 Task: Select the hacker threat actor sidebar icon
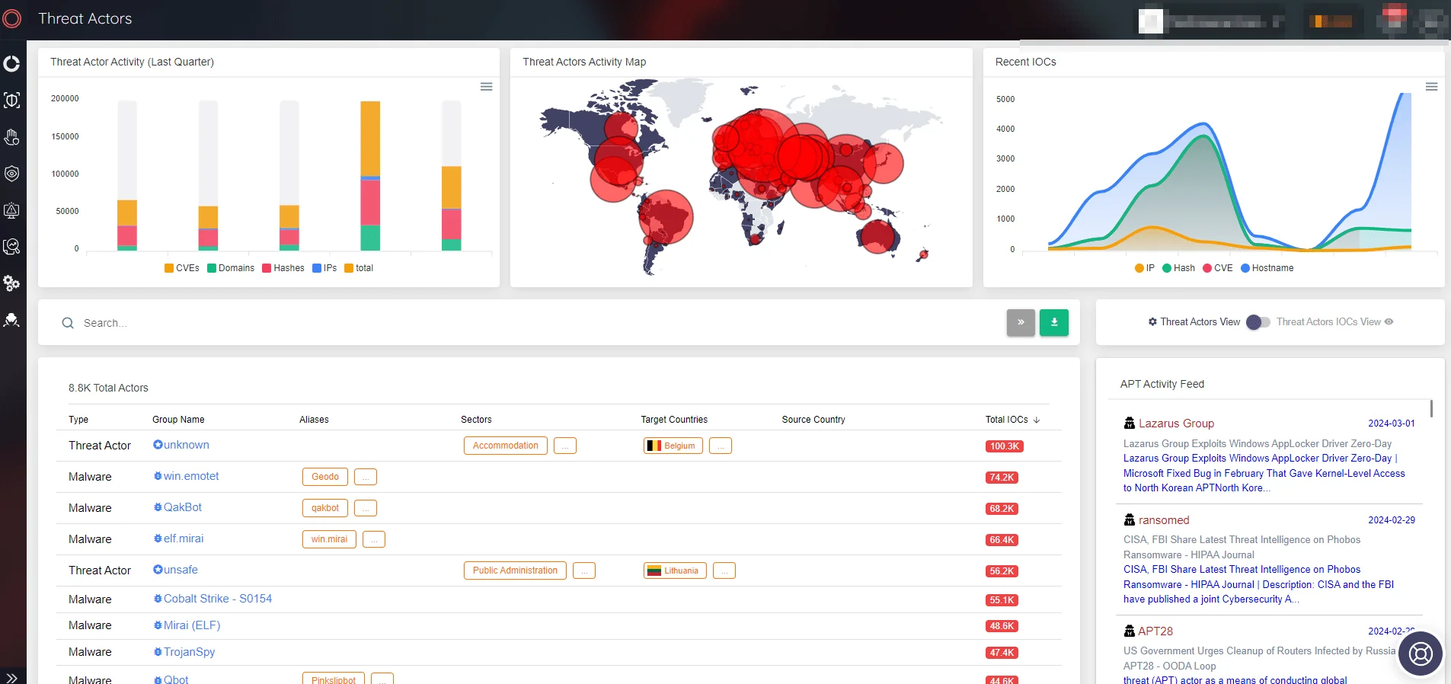(x=11, y=320)
